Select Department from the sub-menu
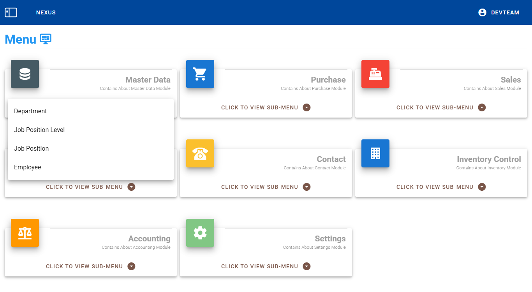532x292 pixels. 30,111
